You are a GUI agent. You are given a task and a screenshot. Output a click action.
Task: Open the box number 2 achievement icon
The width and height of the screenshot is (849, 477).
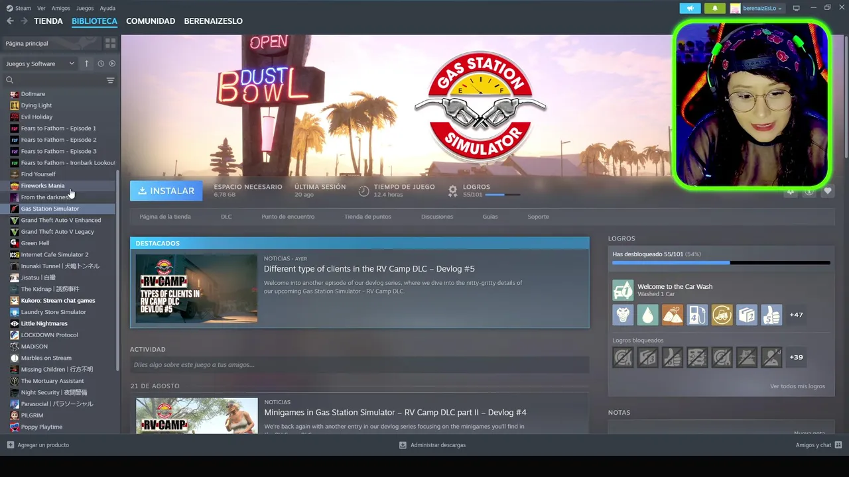[747, 315]
